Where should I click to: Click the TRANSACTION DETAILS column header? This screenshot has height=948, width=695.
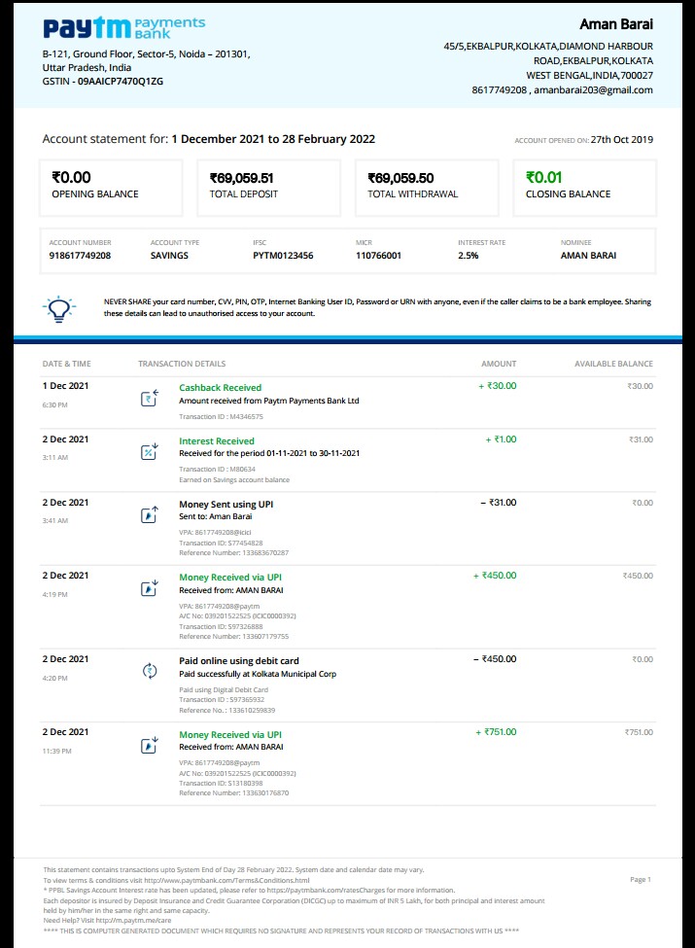pos(182,364)
